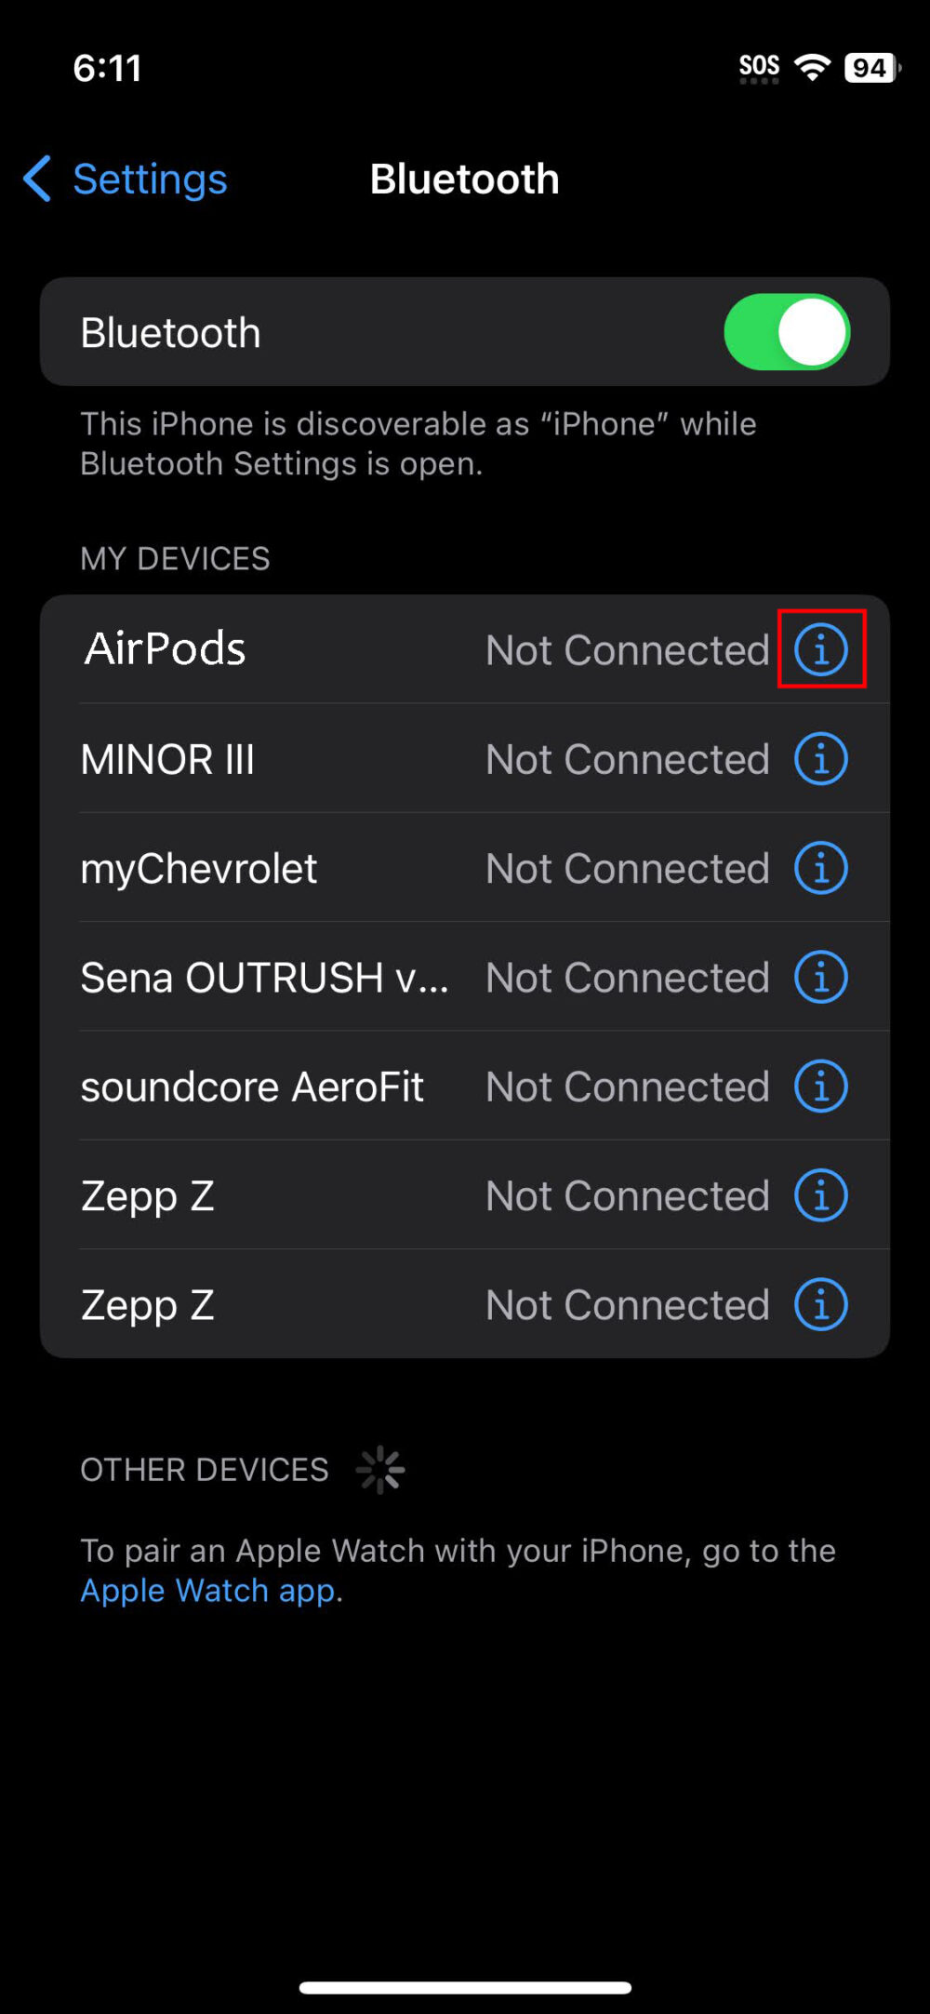930x2014 pixels.
Task: Tap the loading spinner beside Other Devices
Action: (381, 1468)
